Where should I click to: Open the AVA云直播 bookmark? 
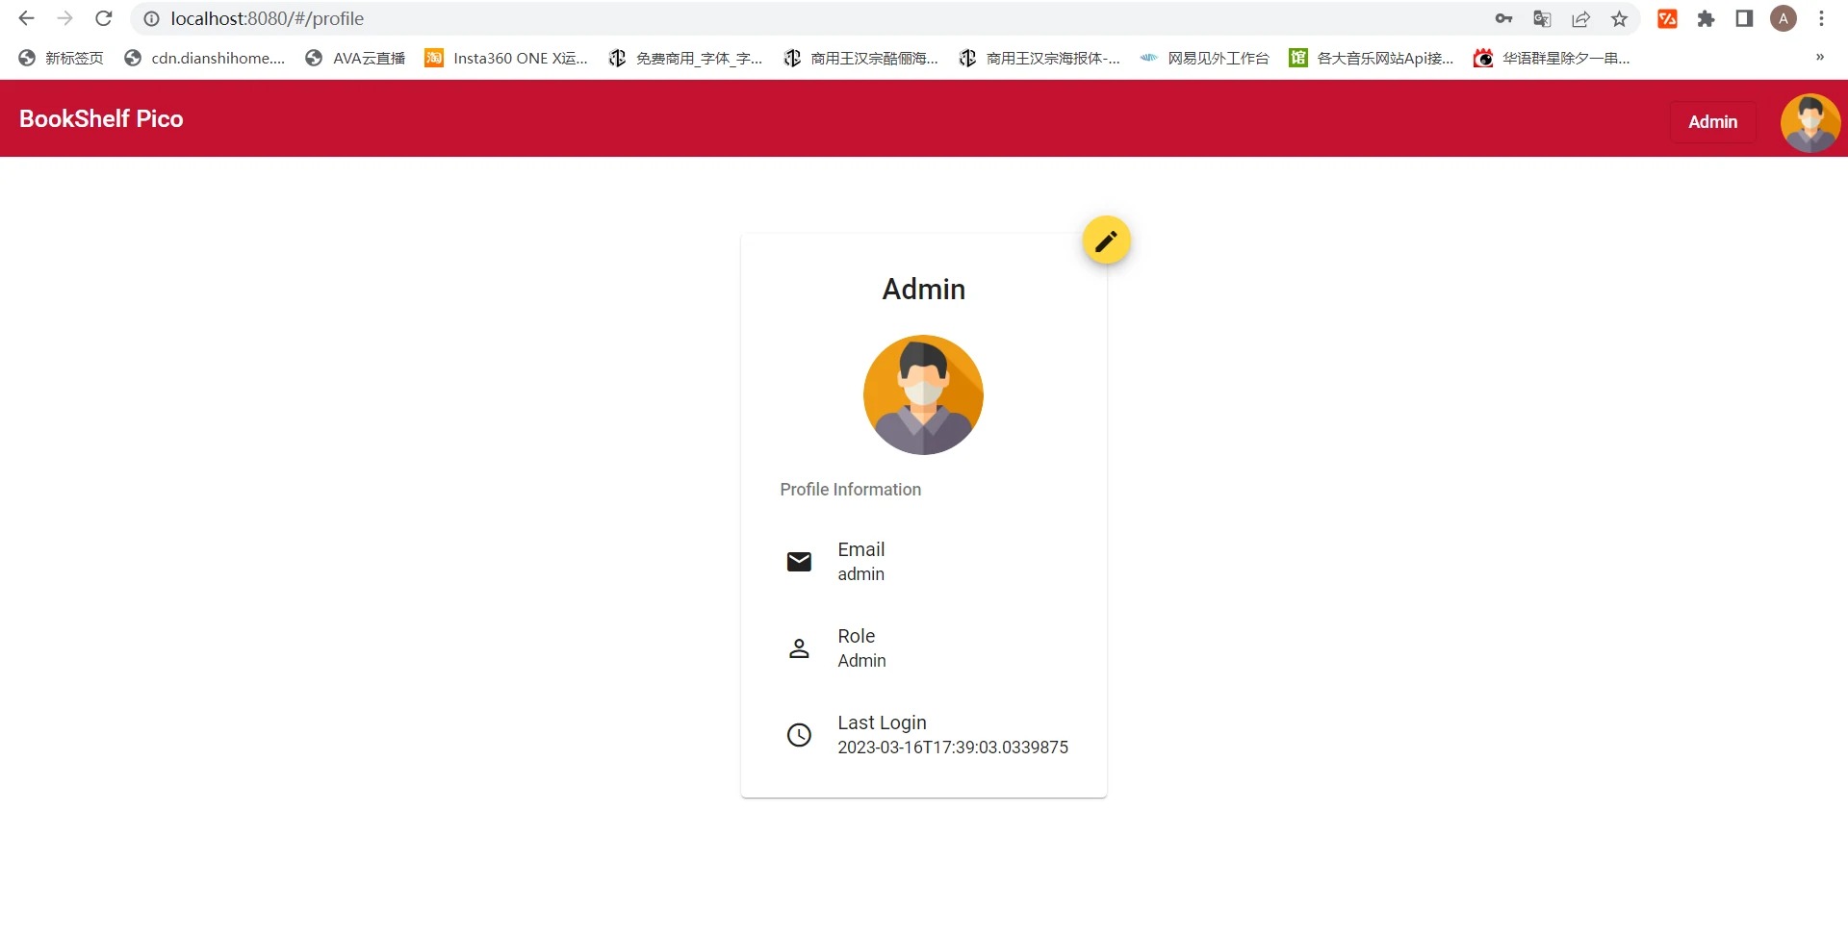tap(355, 59)
